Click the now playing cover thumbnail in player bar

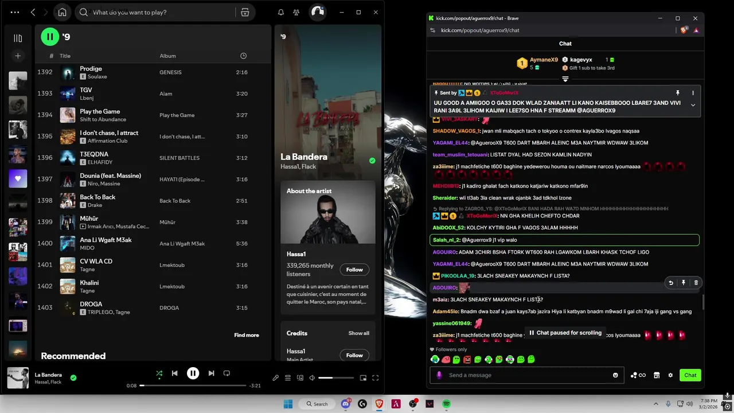(x=18, y=378)
